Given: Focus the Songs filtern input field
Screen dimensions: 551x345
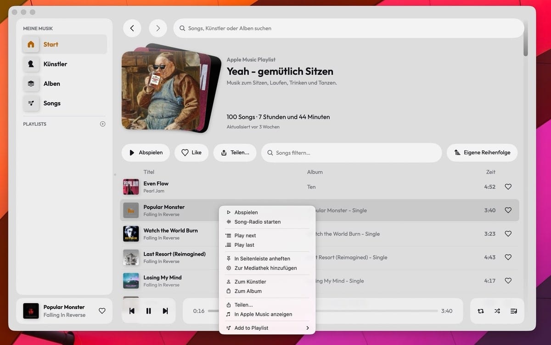Looking at the screenshot, I should pos(354,153).
